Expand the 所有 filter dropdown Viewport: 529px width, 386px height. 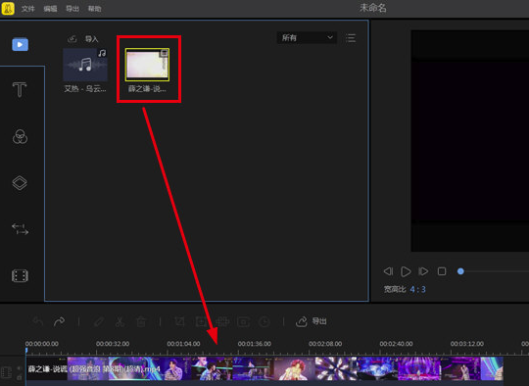[307, 38]
